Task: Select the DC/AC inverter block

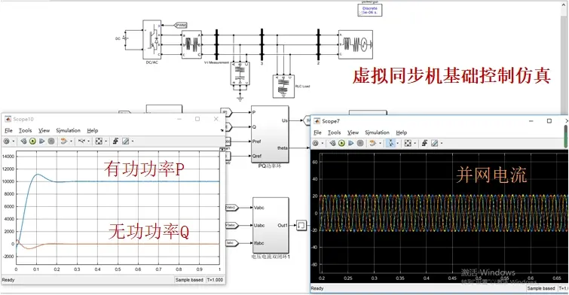Action: (152, 40)
